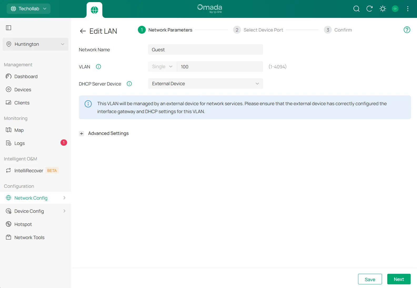Open the Techollab organization dropdown

pos(28,9)
